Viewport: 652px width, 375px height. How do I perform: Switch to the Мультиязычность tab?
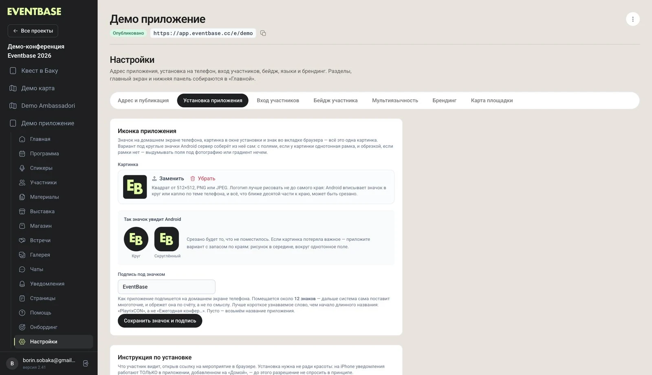click(x=395, y=100)
